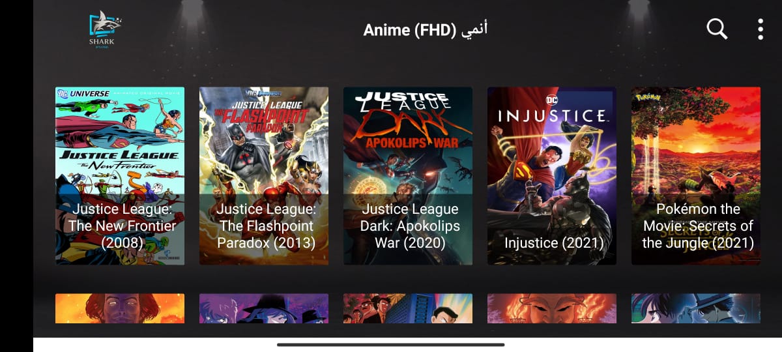Viewport: 782px width, 352px height.
Task: Select third poster in the bottom row
Action: tap(408, 308)
